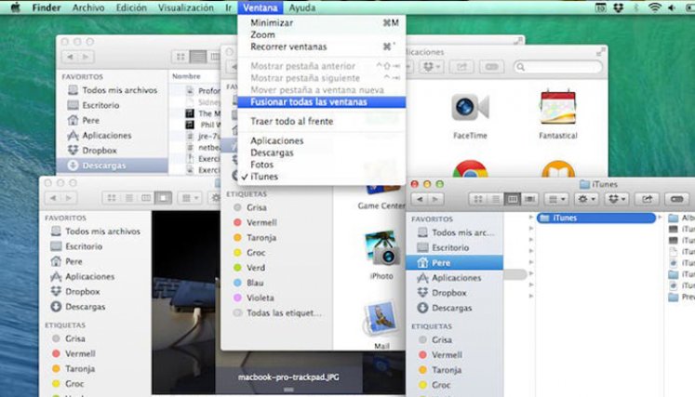
Task: Select the jre-7u file row in Descargas
Action: coord(203,136)
